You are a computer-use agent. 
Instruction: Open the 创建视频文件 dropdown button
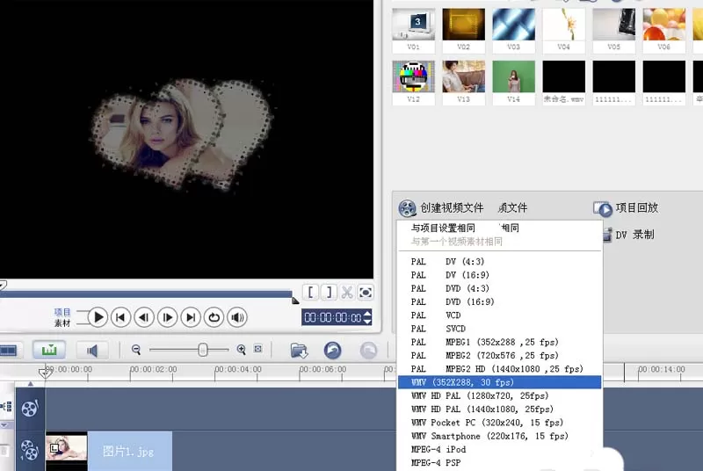pyautogui.click(x=441, y=208)
